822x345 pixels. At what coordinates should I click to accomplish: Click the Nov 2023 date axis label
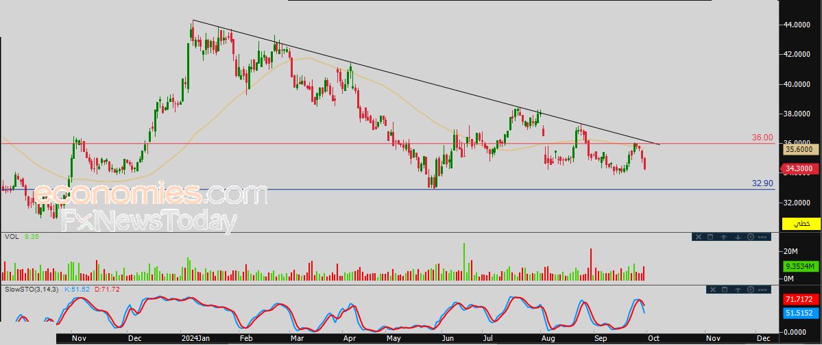[x=79, y=339]
